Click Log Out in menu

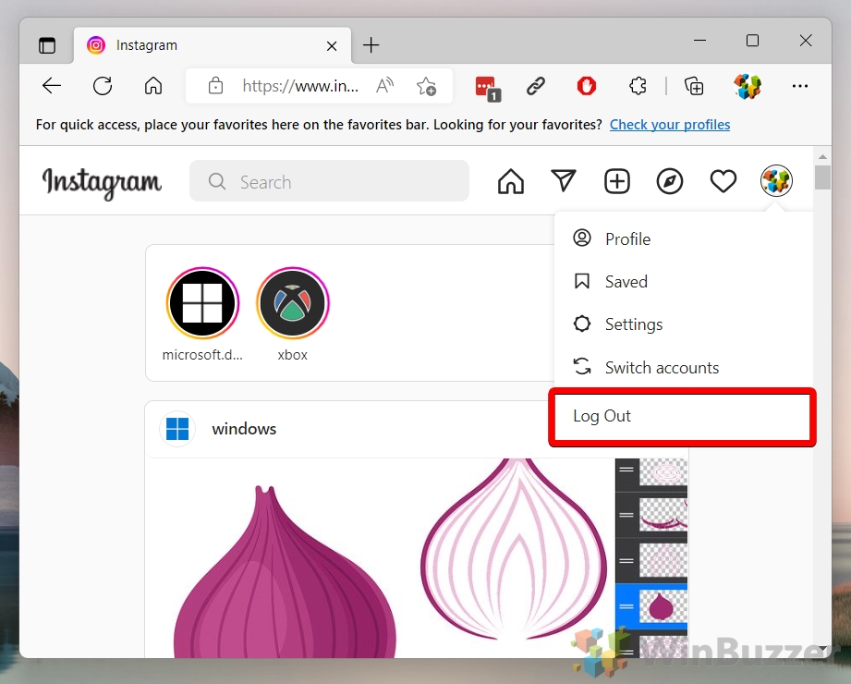683,416
